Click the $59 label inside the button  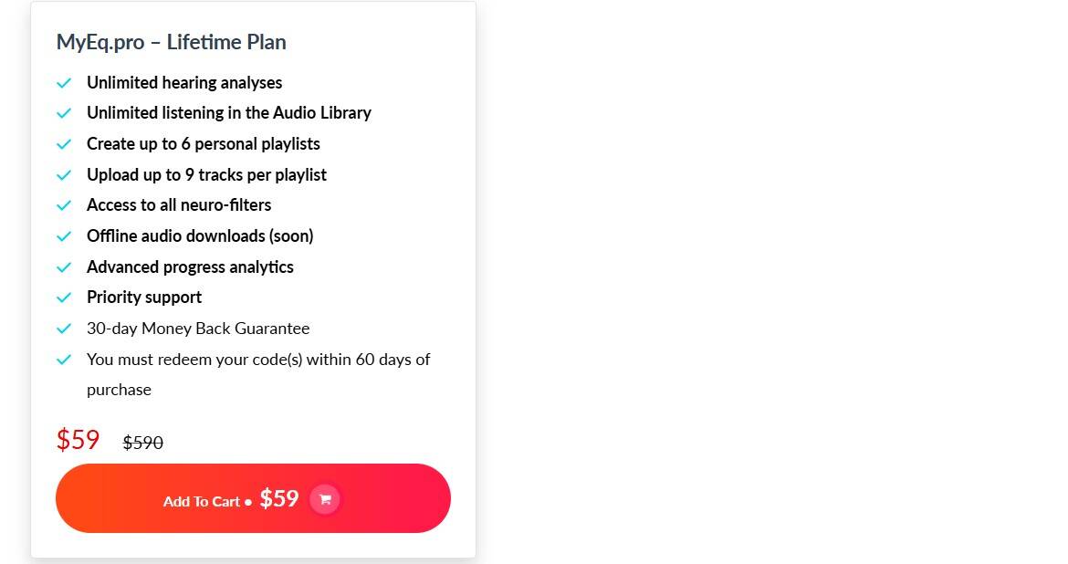279,498
